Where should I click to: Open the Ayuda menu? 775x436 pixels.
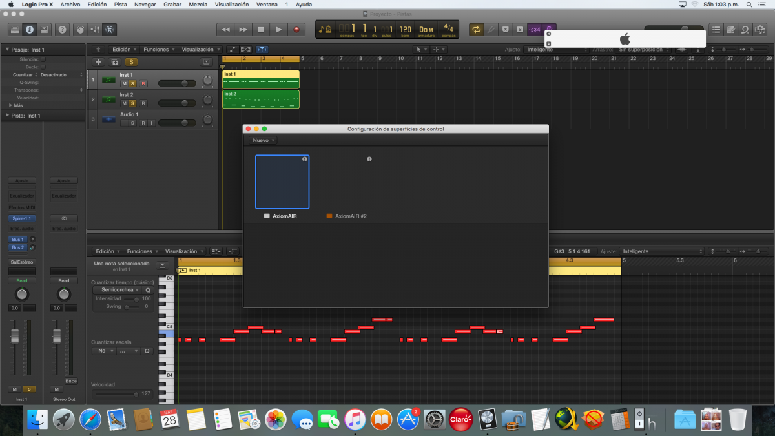(304, 4)
